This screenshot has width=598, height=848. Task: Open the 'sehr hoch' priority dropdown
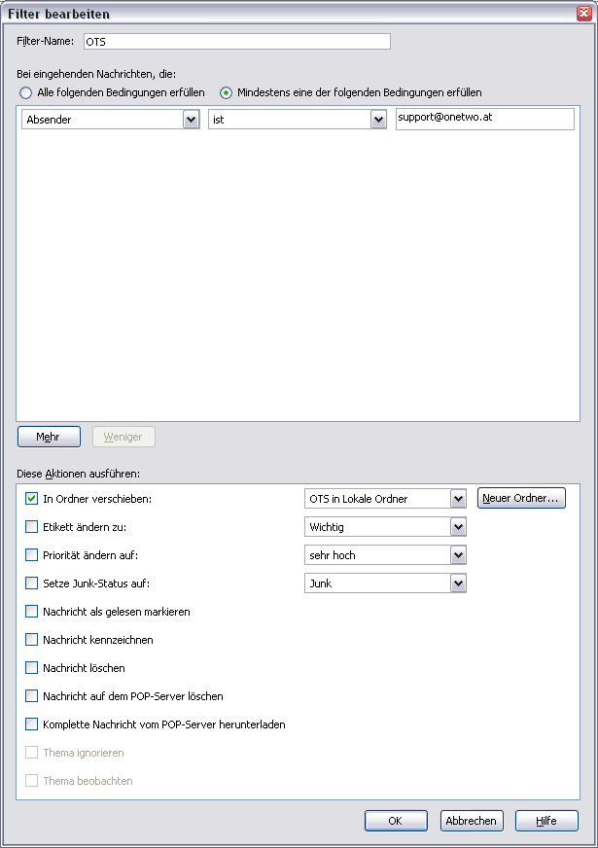coord(385,555)
